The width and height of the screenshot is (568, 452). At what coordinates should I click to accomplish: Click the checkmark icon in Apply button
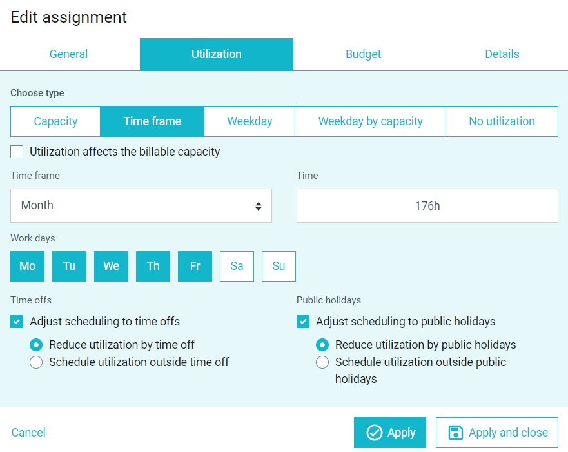(x=374, y=433)
